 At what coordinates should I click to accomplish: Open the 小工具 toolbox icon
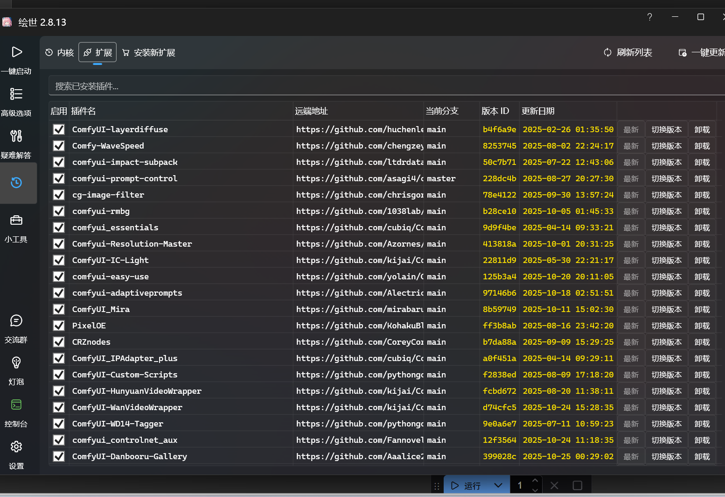point(16,220)
